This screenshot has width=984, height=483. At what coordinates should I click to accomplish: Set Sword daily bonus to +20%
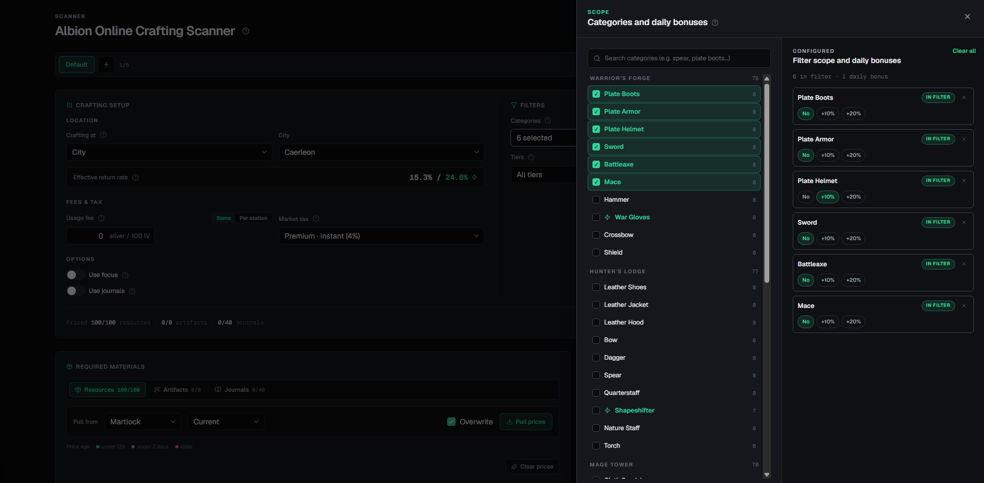854,239
